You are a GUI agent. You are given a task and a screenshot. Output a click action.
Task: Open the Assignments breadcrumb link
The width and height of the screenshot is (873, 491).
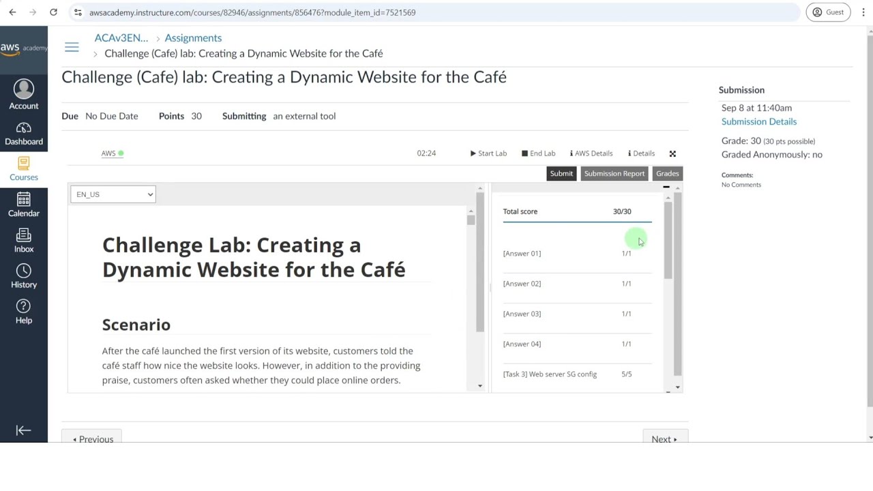pos(193,38)
